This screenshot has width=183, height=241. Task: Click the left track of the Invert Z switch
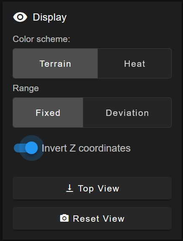point(19,148)
